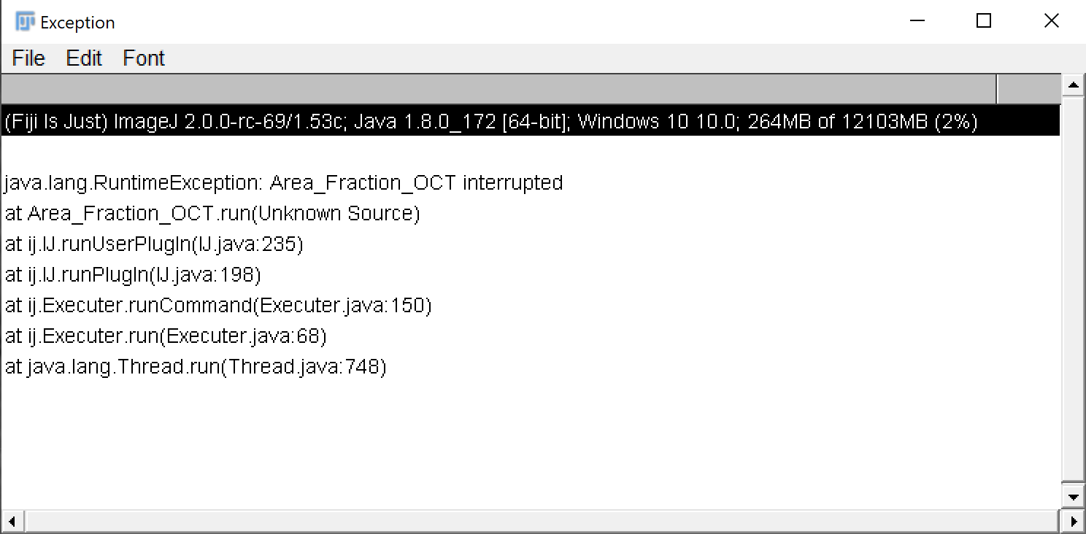
Task: Click the scroll down arrow
Action: 1073,498
